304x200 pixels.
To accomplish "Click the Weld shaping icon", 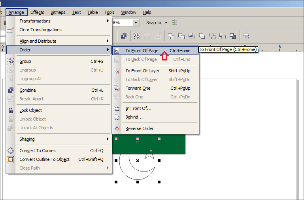I will (x=171, y=36).
